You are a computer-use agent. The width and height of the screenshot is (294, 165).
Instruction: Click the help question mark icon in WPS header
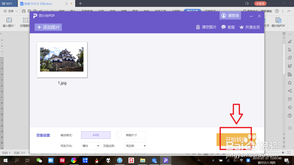(277, 11)
